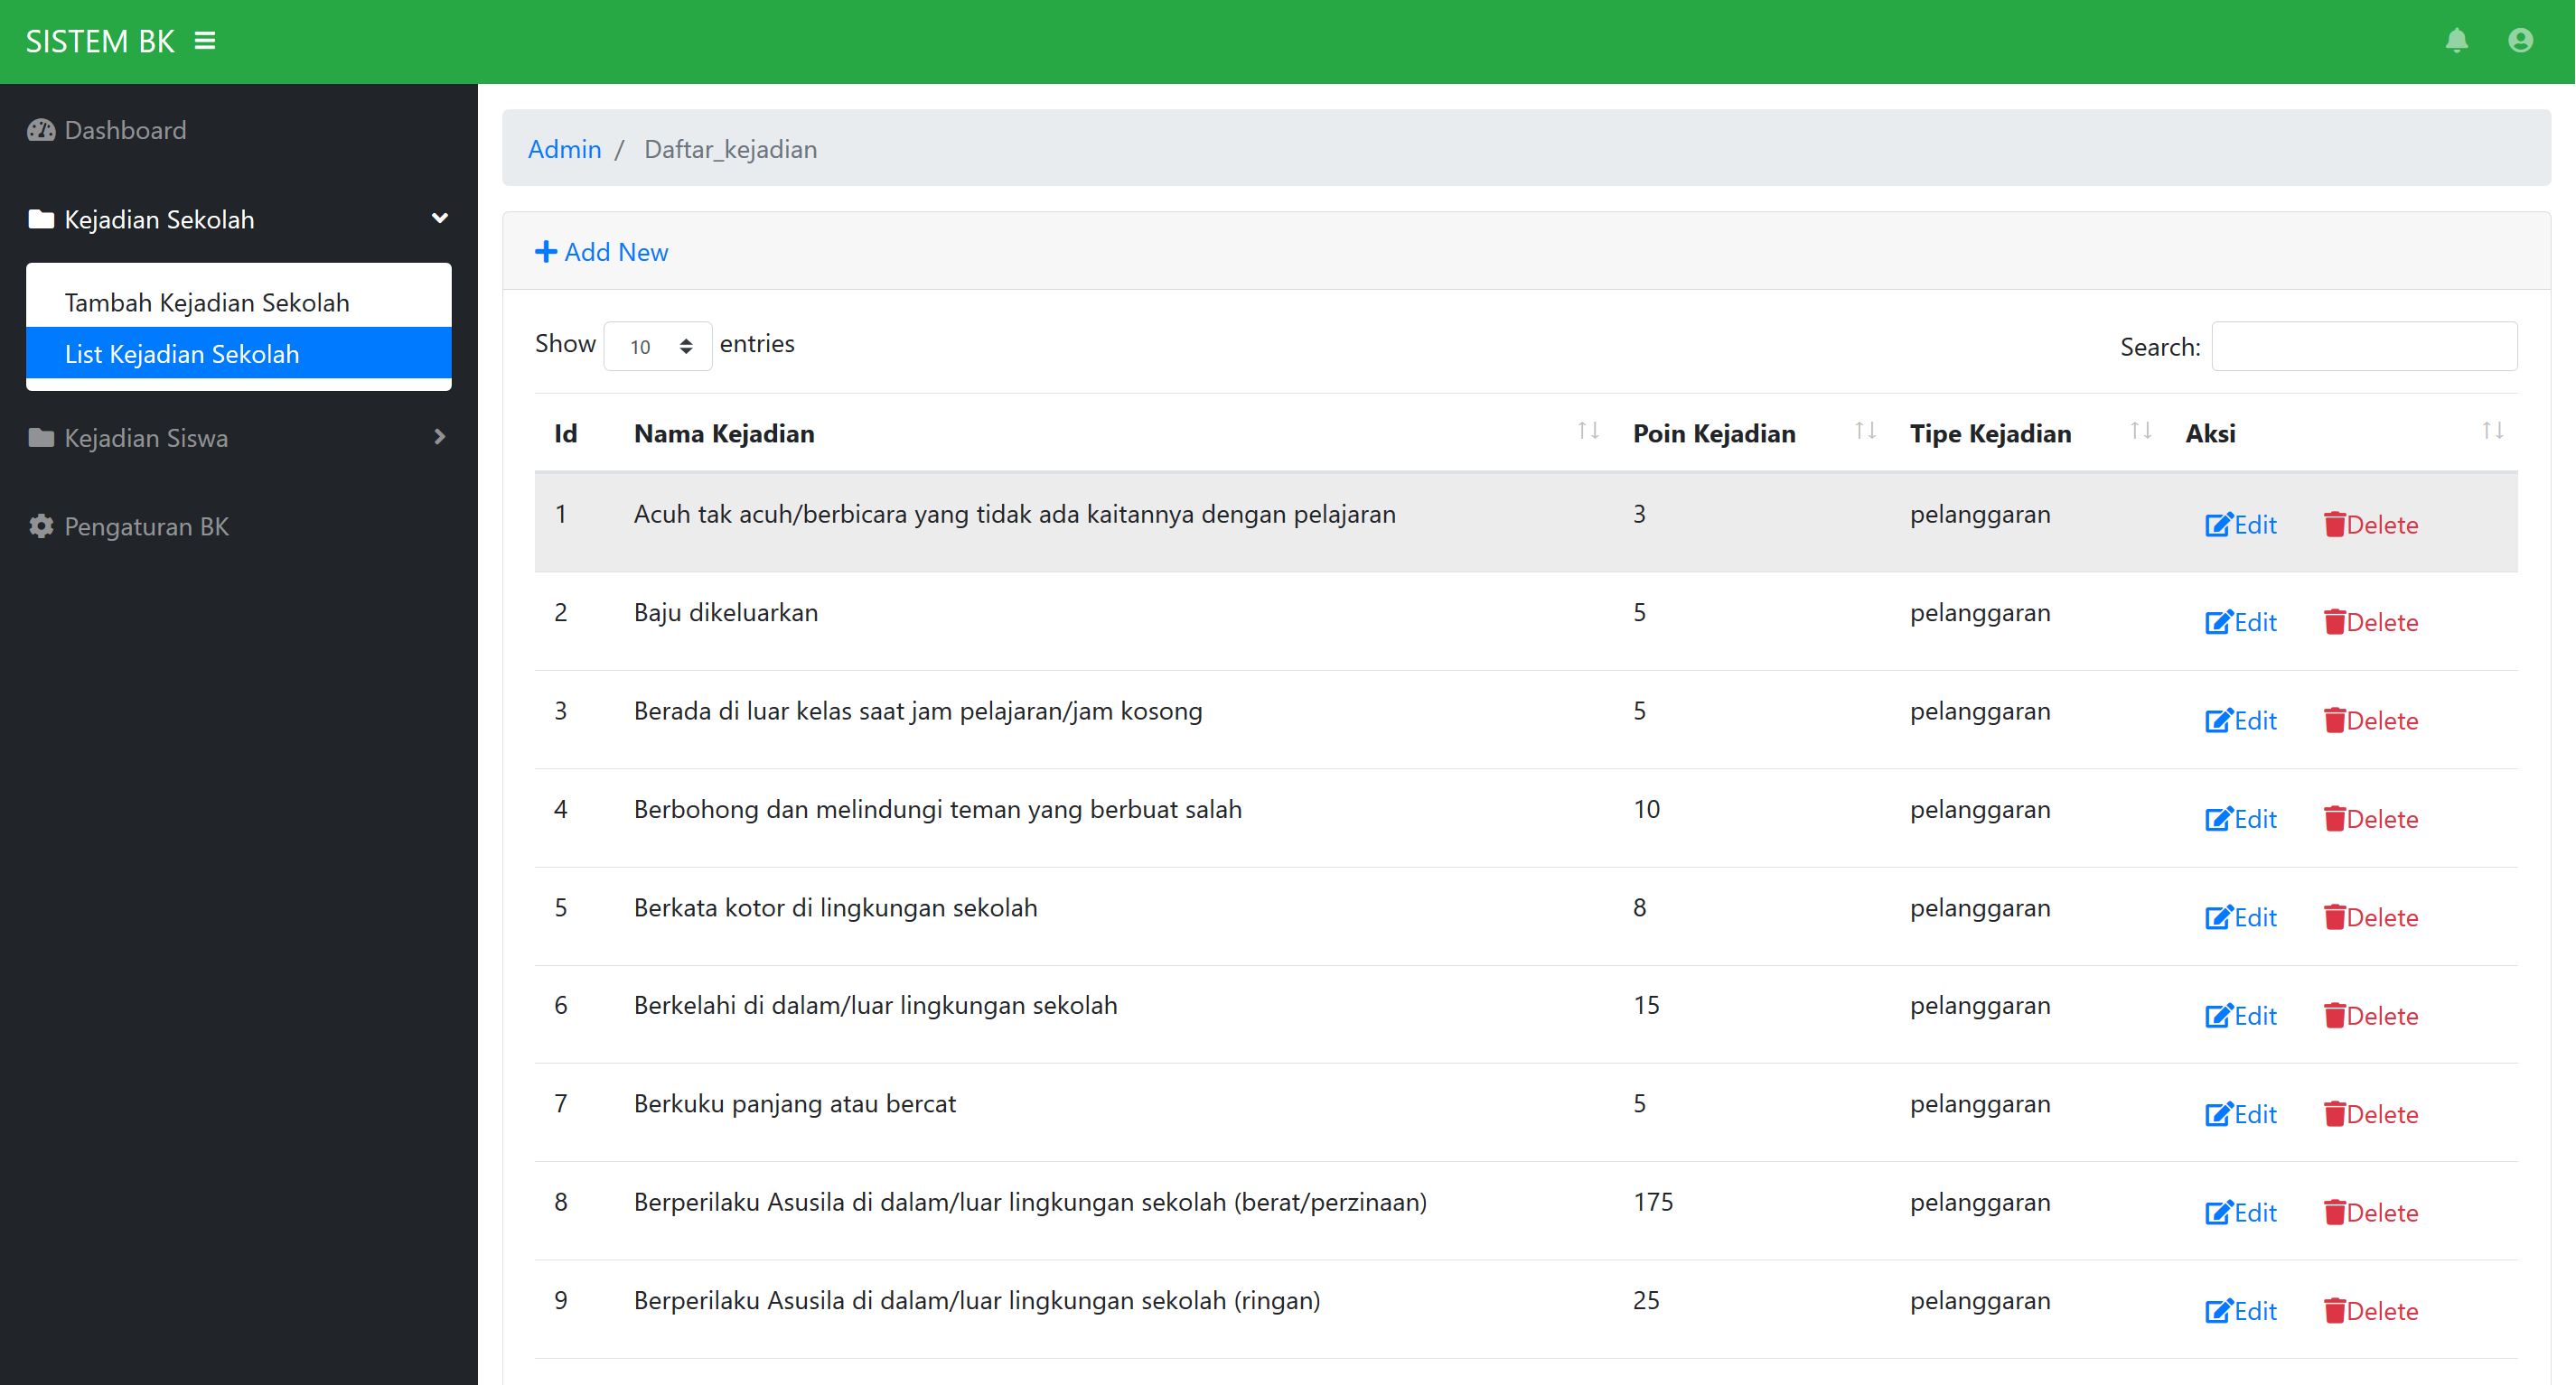This screenshot has width=2576, height=1385.
Task: Click the plus icon beside Add New
Action: click(x=546, y=252)
